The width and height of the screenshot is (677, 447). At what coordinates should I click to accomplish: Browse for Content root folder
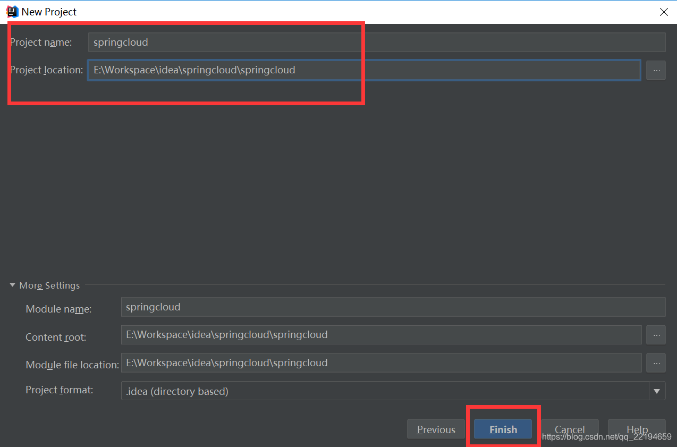(x=656, y=335)
